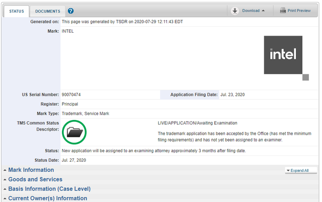Click the Download arrow icon
Viewport: 322px width, 202px height.
tap(235, 11)
